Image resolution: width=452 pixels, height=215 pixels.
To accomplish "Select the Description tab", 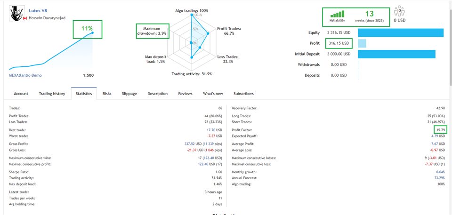I will point(157,94).
